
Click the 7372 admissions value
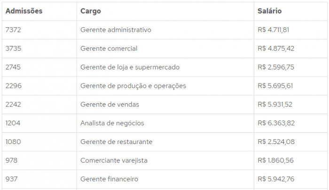(x=13, y=30)
